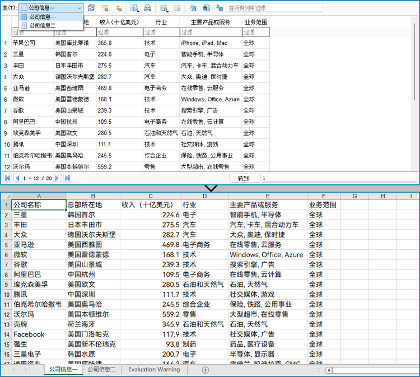Select Facebook cell in spreadsheet
This screenshot has width=420, height=377.
(39, 334)
